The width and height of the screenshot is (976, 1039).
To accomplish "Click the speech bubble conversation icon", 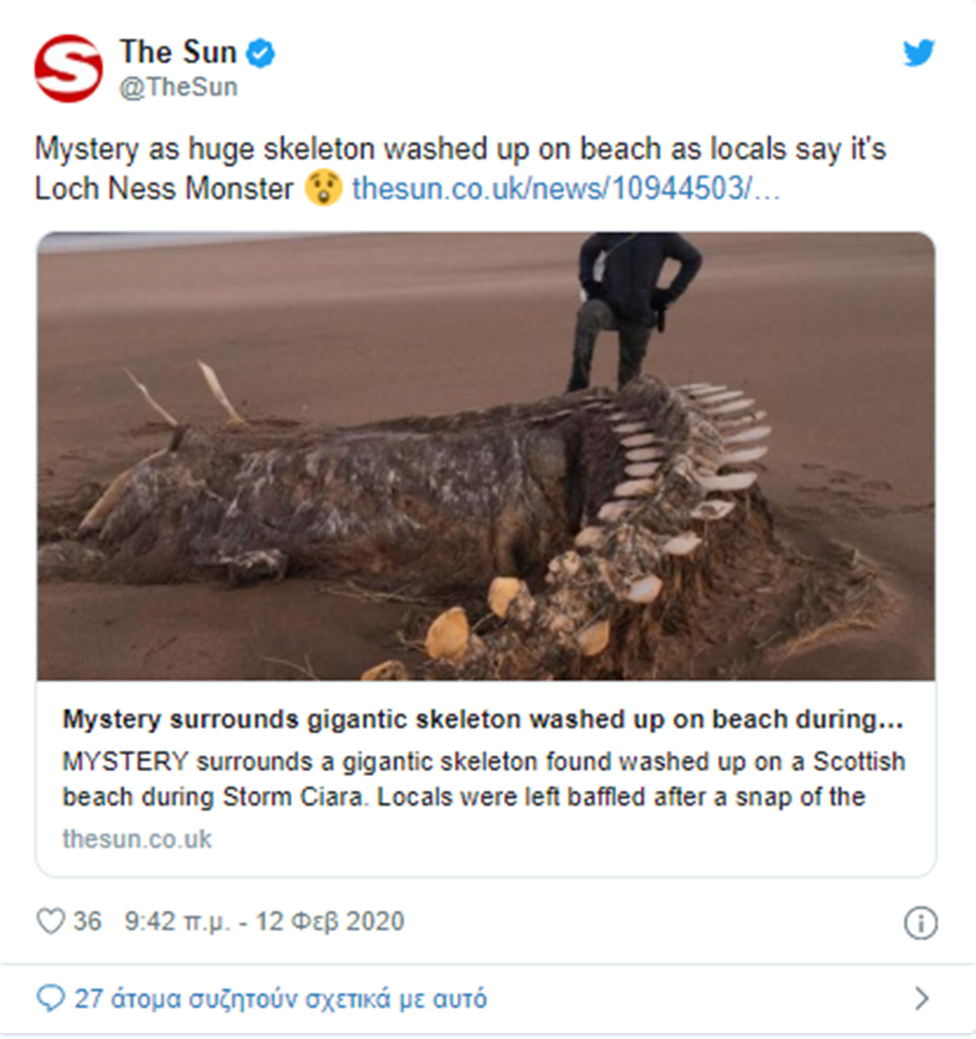I will 51,998.
